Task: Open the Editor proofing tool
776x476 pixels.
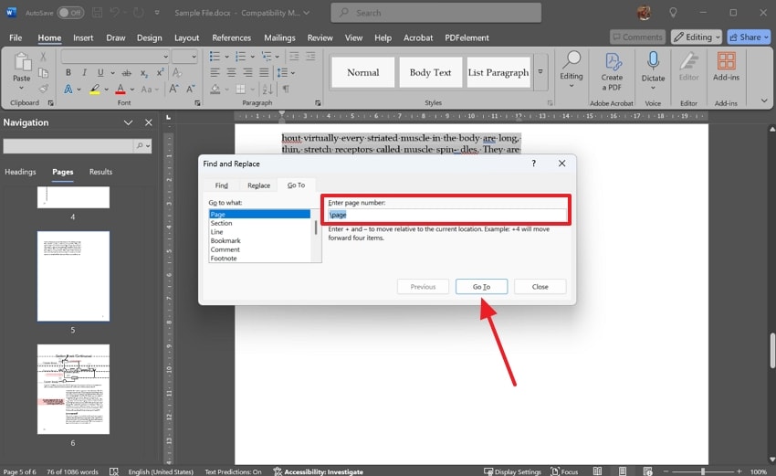Action: 689,67
